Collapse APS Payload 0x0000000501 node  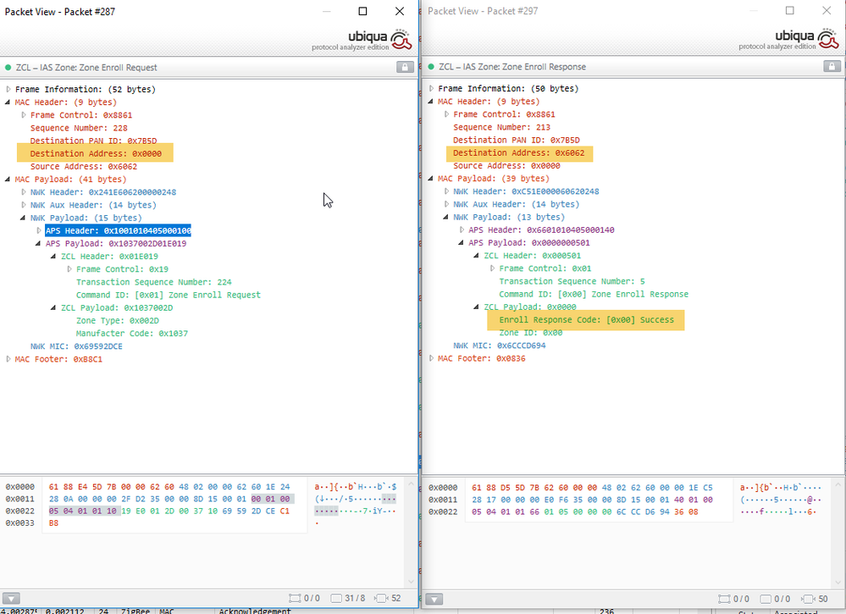[x=462, y=243]
